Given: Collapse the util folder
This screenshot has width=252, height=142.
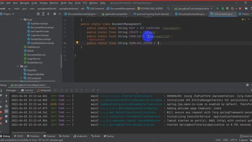Looking at the screenshot, I should tap(18, 66).
